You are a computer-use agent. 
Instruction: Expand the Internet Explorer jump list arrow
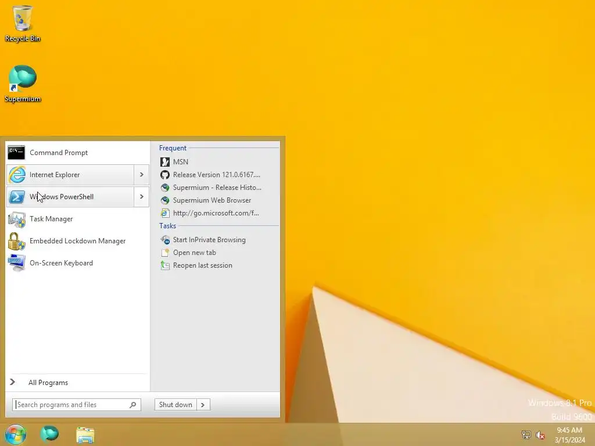coord(142,175)
